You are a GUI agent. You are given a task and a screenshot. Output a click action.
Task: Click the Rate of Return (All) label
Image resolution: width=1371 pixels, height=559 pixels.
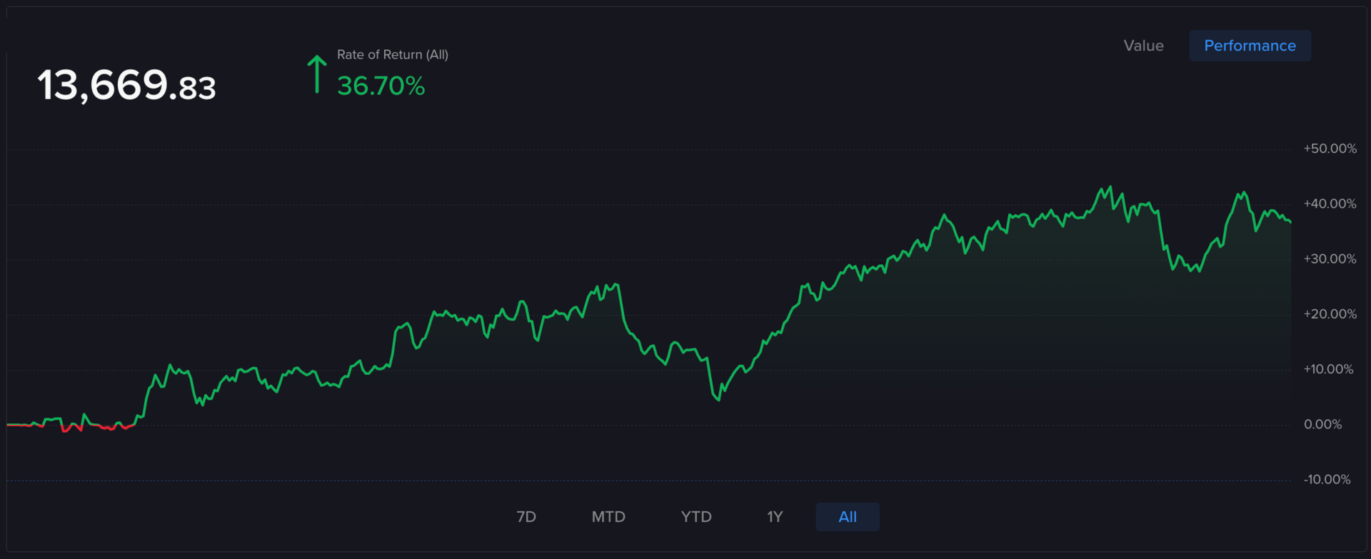click(x=393, y=55)
